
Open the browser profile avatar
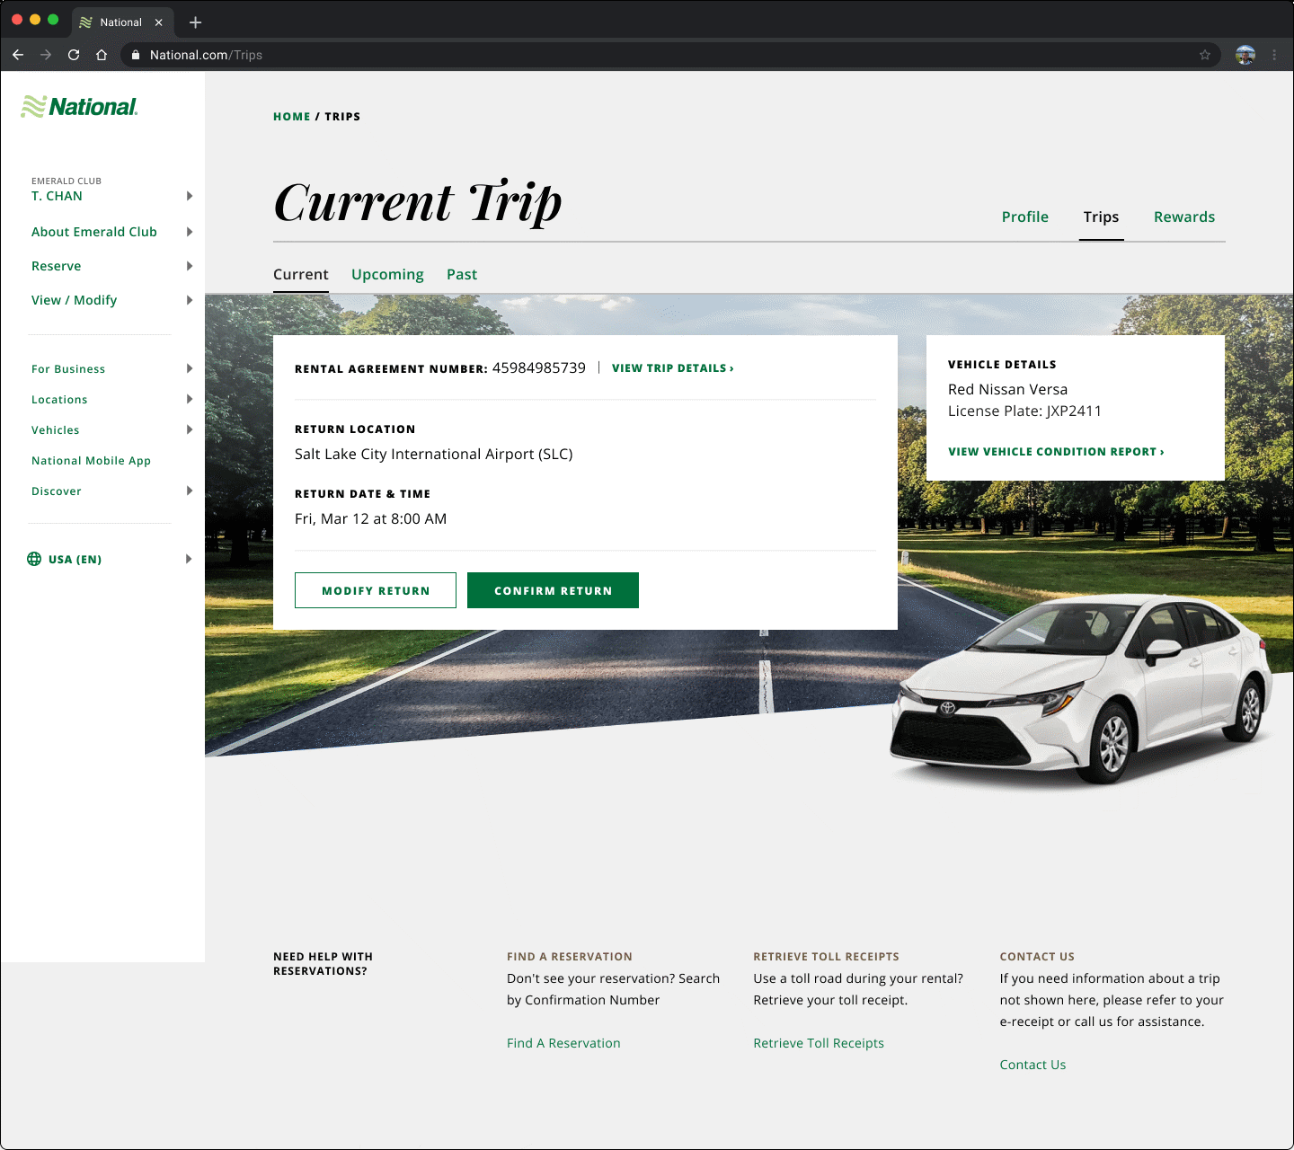(x=1245, y=55)
